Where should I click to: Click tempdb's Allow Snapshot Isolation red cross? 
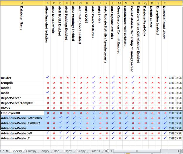(48, 83)
